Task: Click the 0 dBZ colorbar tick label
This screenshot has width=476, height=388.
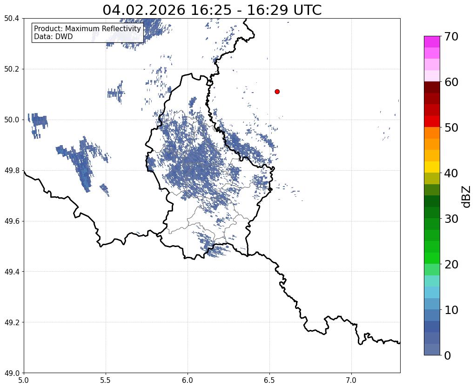Action: point(448,355)
